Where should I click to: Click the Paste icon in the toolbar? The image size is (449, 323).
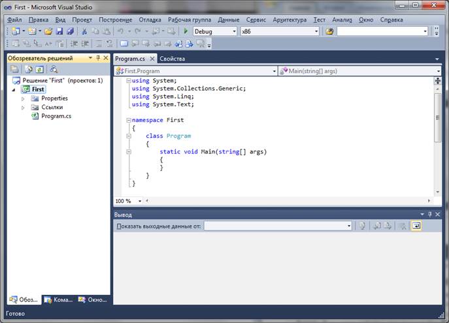point(107,31)
